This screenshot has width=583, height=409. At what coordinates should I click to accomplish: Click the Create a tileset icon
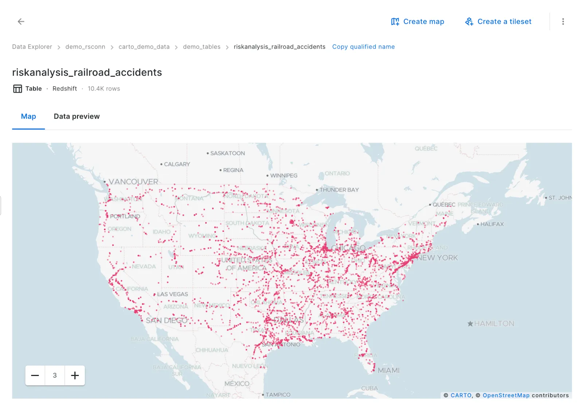(469, 22)
